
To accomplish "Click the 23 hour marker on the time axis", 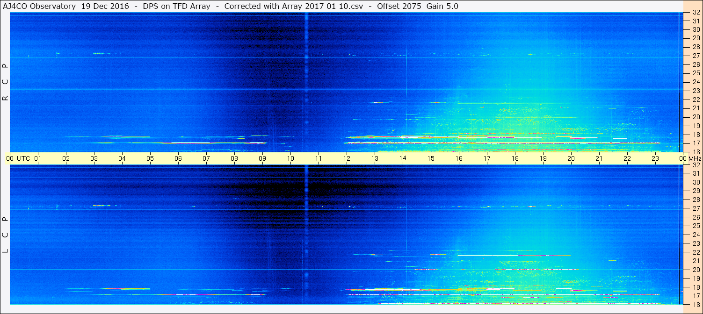I will click(x=655, y=158).
